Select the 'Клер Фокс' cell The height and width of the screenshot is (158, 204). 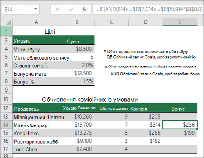click(x=36, y=133)
